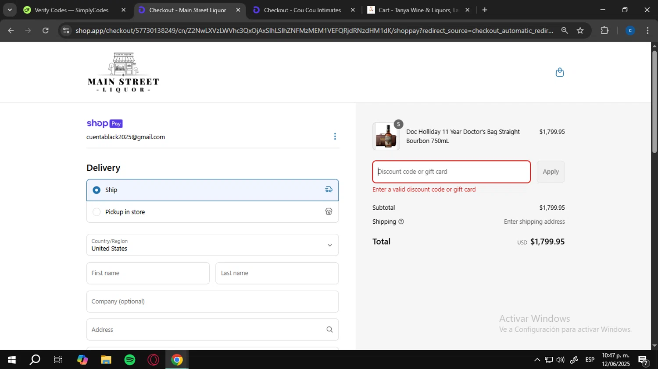Open Shop Pay account options menu

click(335, 137)
